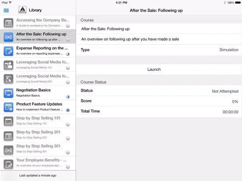Image resolution: width=242 pixels, height=181 pixels.
Task: Tap Last updated a minute ago label
Action: (x=38, y=175)
